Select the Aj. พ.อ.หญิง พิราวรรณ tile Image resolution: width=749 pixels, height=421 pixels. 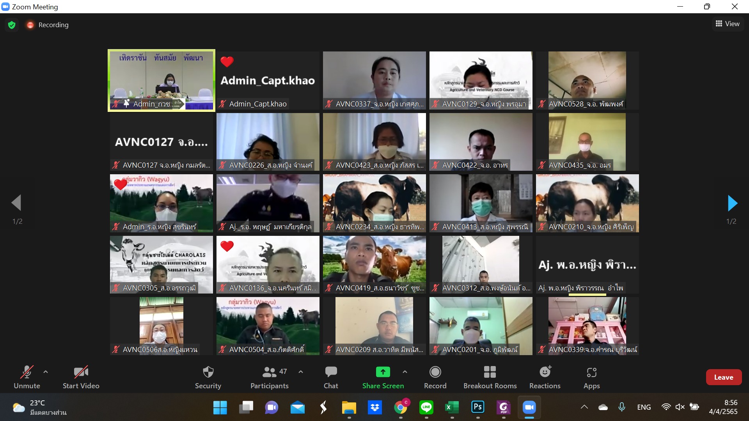587,265
